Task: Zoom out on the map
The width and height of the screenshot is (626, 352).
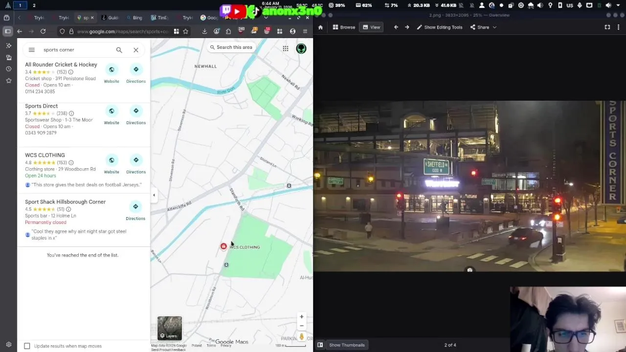Action: tap(302, 326)
